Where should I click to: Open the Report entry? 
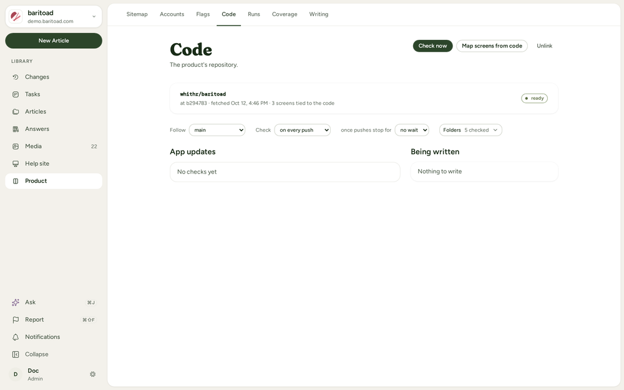tap(54, 320)
